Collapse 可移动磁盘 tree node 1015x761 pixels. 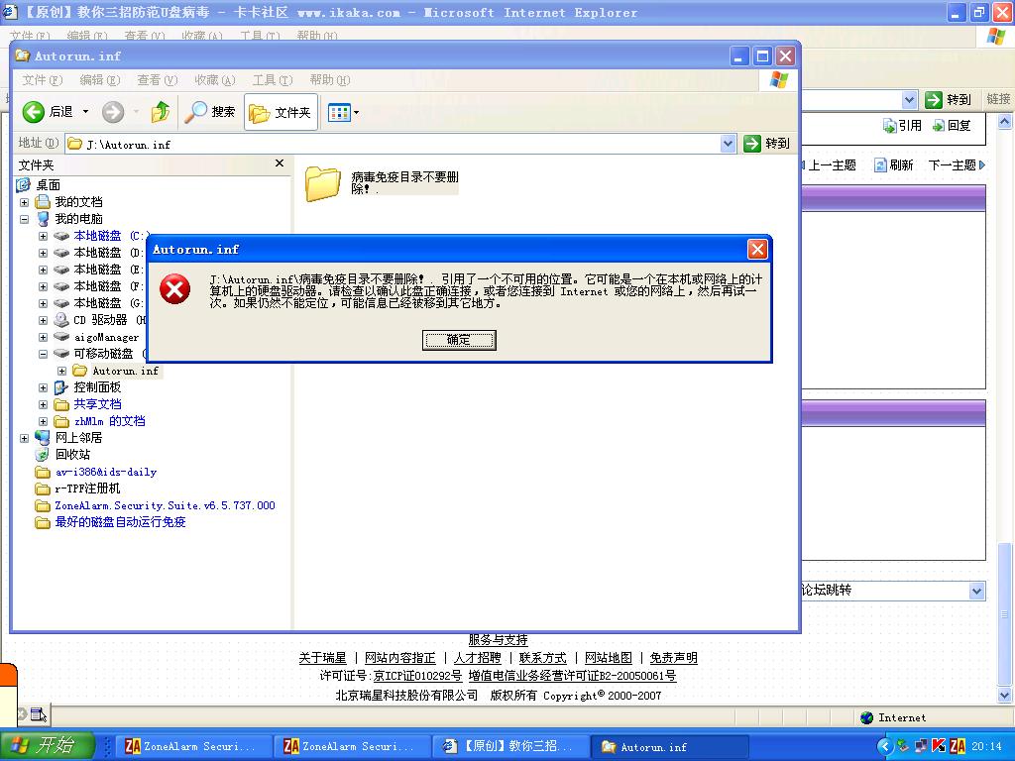(x=44, y=354)
